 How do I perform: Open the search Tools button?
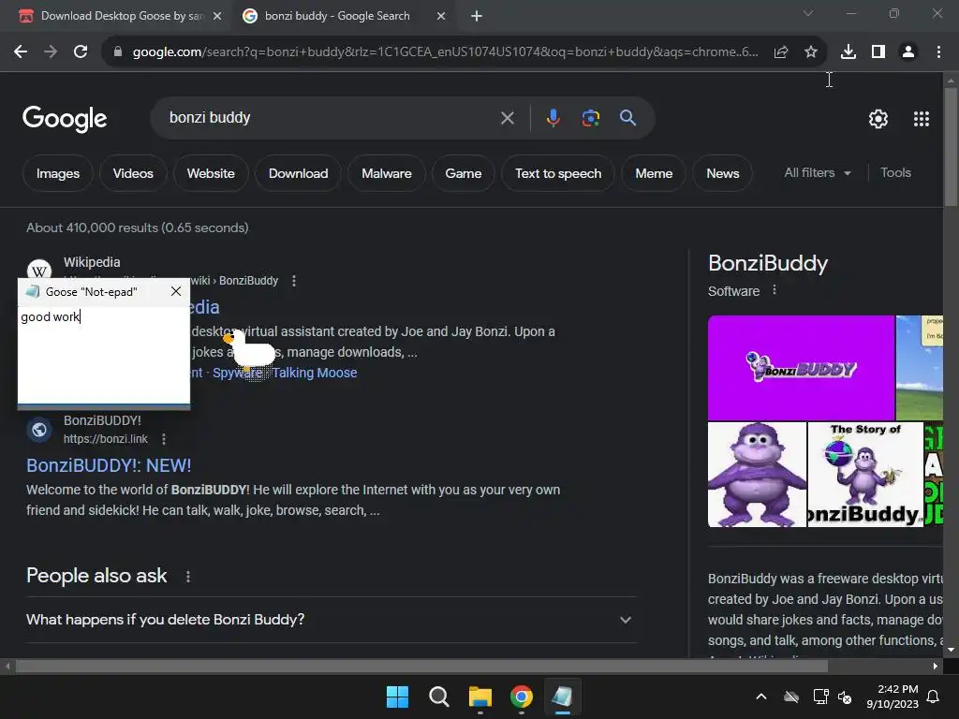point(895,173)
